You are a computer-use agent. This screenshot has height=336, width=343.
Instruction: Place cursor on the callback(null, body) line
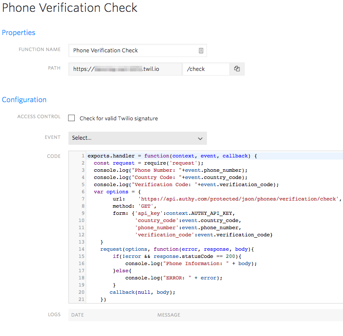tap(139, 292)
